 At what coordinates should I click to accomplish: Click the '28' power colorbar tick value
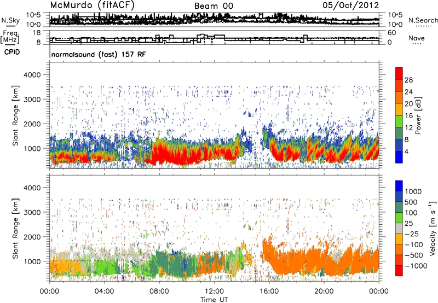408,80
